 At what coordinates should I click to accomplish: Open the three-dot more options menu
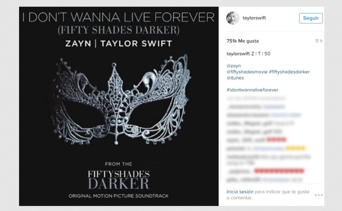(x=319, y=195)
